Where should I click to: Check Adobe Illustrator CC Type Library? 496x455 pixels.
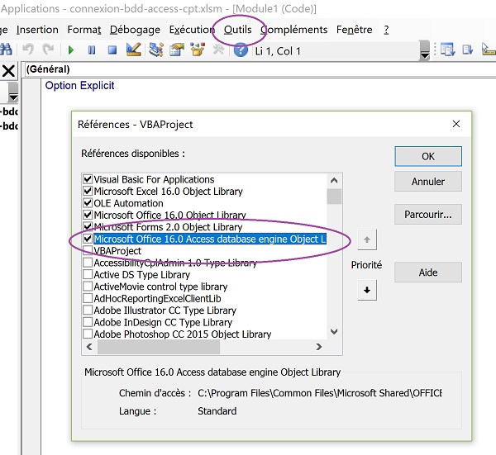coord(88,310)
